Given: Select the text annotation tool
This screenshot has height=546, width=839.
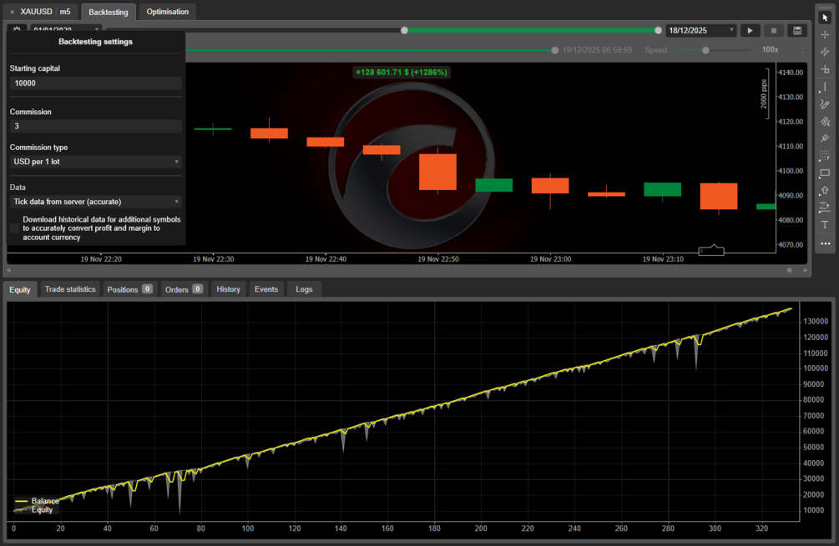Looking at the screenshot, I should (x=825, y=224).
